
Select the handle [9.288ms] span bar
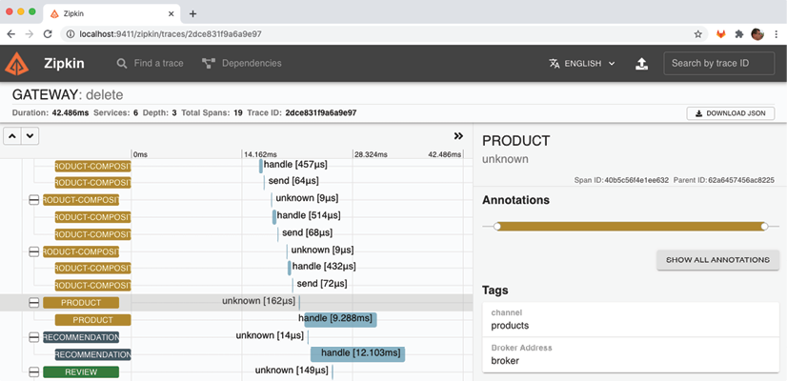[338, 319]
